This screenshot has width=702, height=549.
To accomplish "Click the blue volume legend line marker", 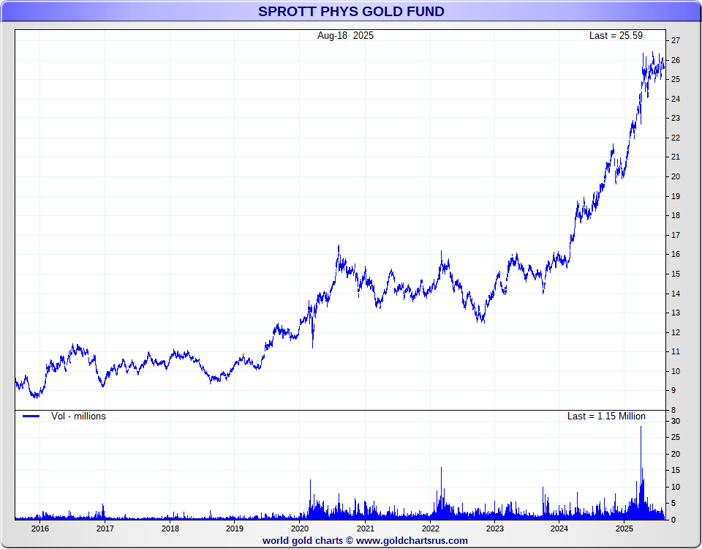I will click(31, 416).
